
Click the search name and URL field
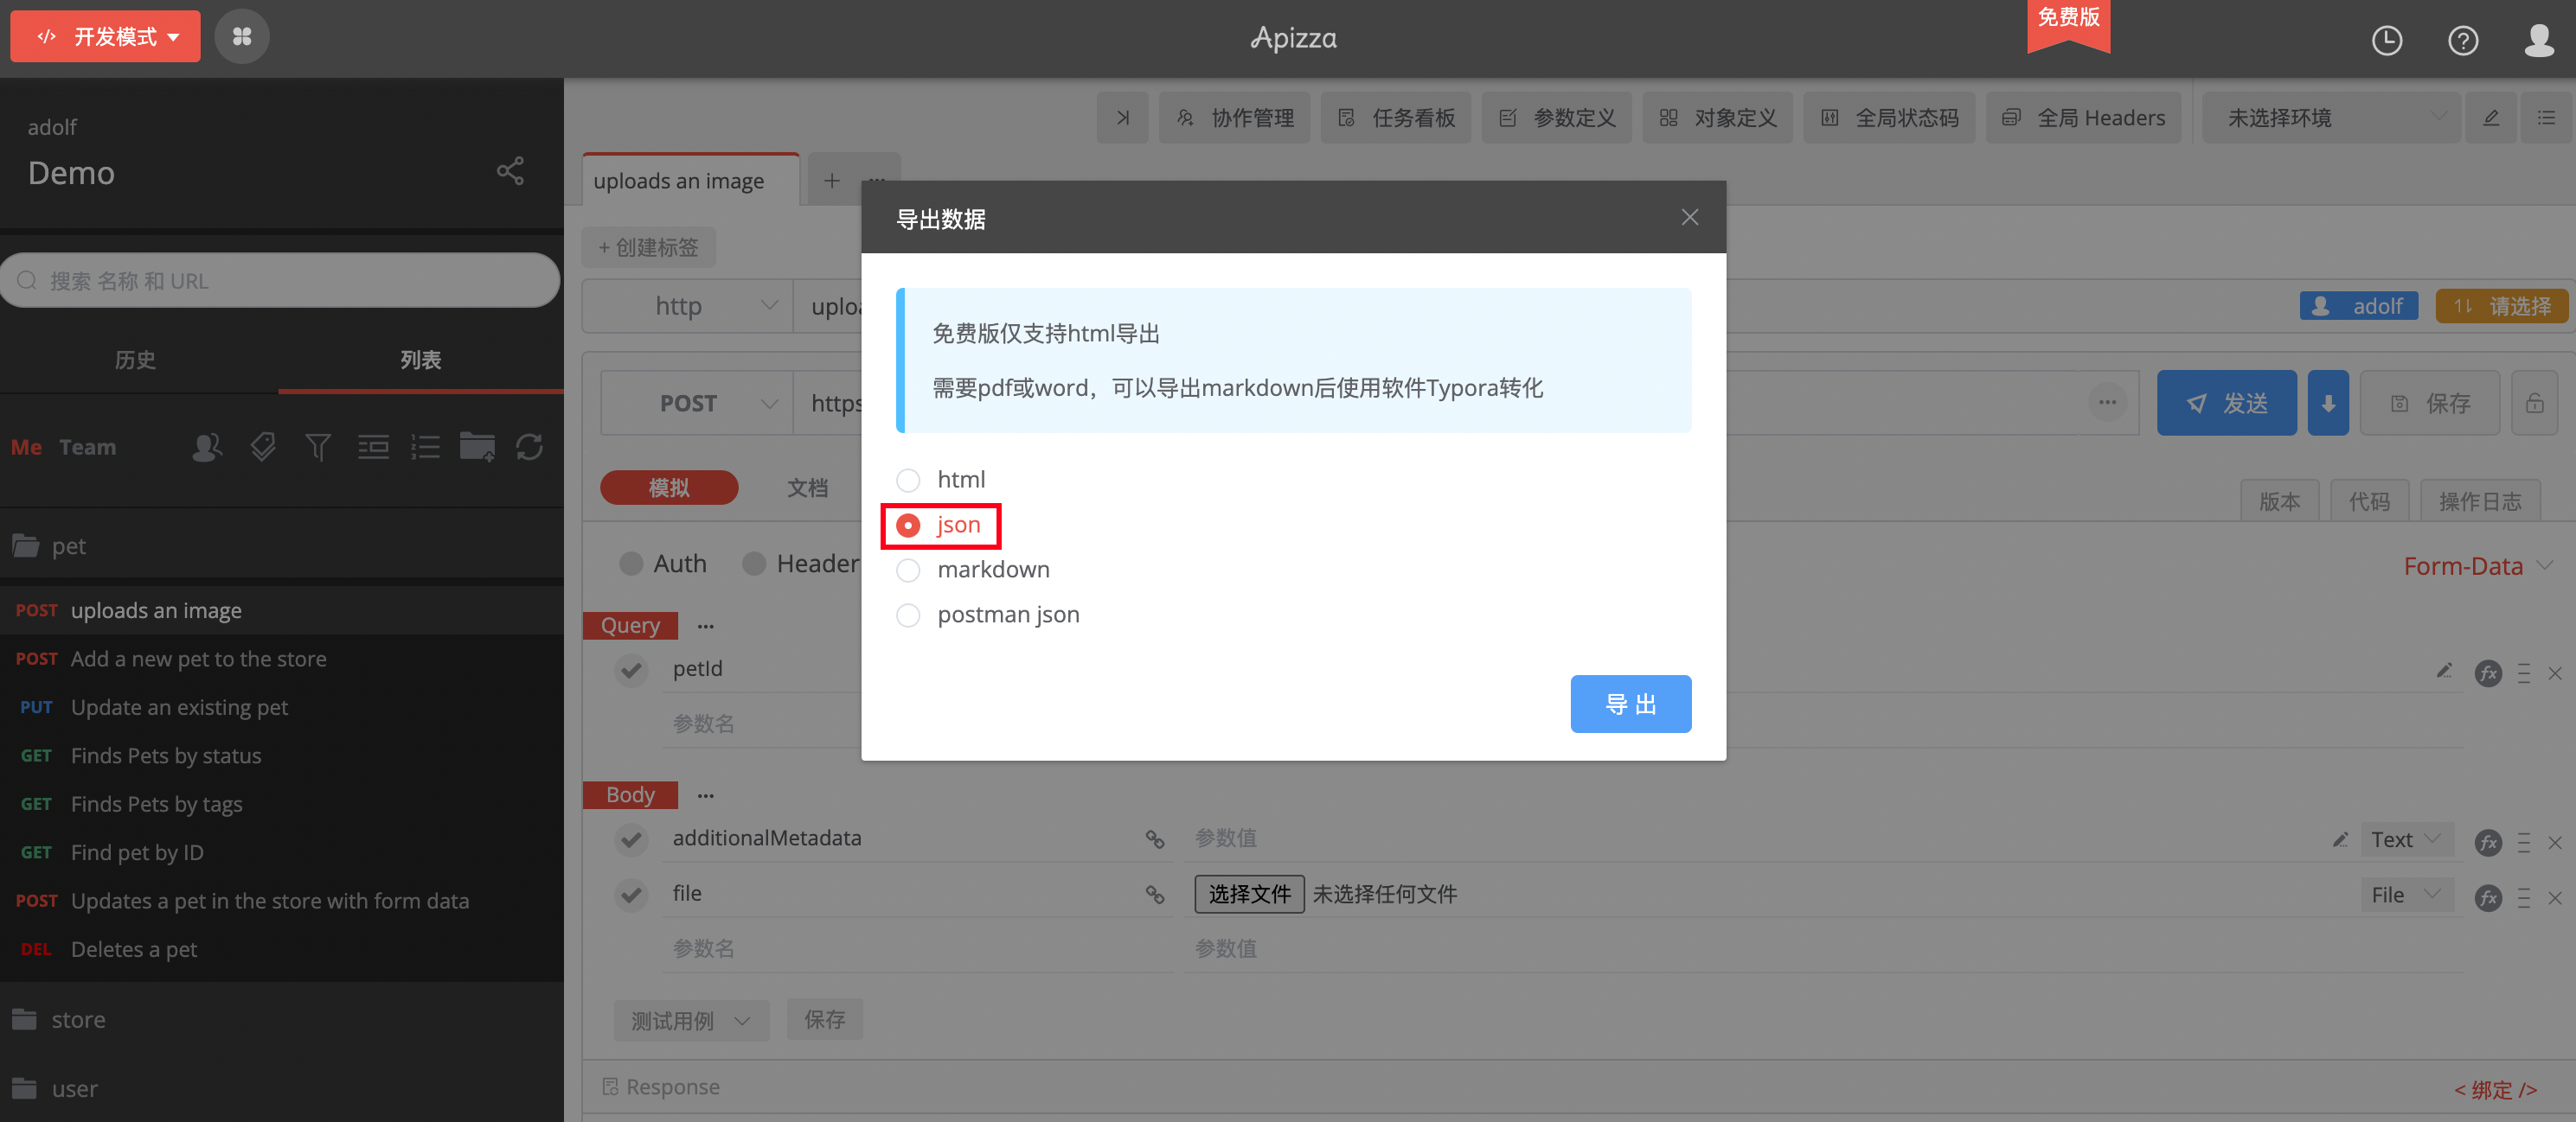tap(280, 282)
